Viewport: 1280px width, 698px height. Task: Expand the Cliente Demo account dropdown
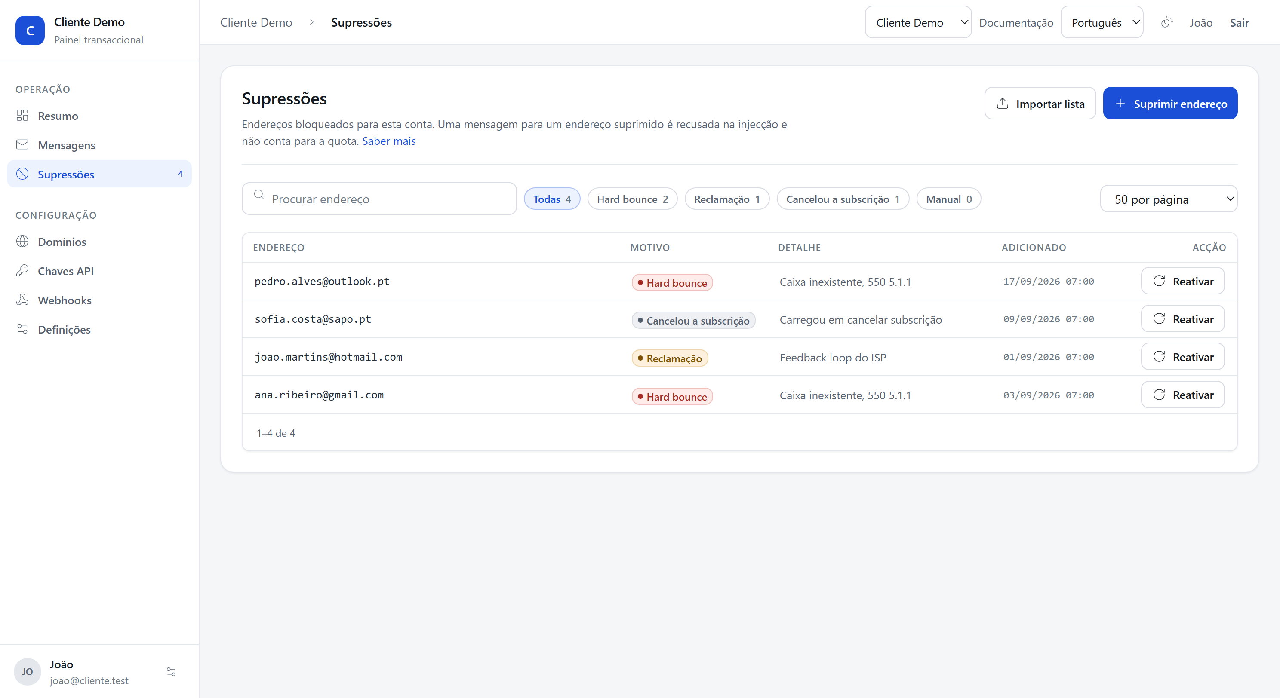tap(918, 22)
